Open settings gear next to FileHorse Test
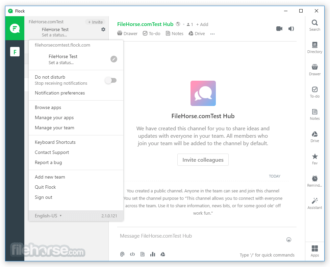 [103, 29]
